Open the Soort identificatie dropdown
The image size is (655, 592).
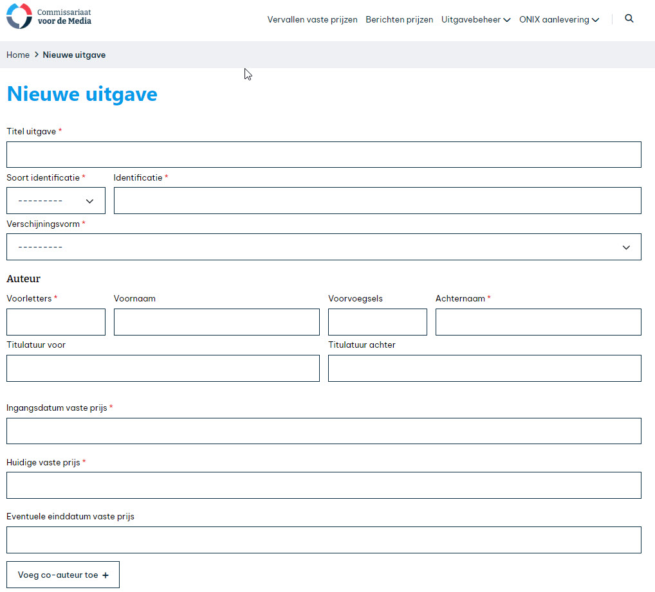click(56, 201)
